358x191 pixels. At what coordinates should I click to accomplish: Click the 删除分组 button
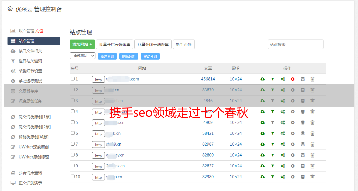(129, 56)
